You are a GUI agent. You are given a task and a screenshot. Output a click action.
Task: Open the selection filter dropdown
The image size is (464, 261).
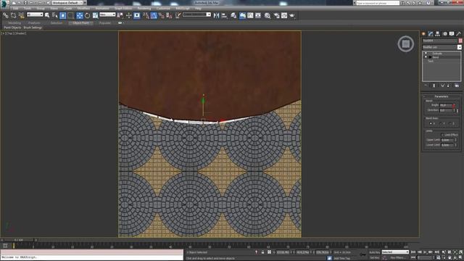(35, 14)
